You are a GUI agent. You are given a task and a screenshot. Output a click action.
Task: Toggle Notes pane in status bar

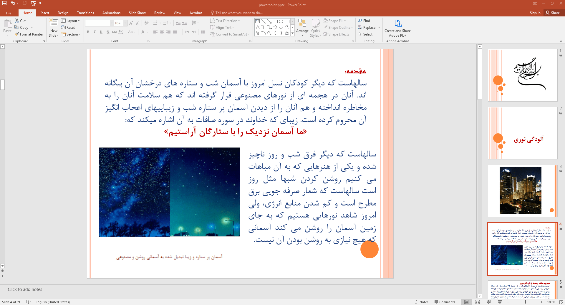tap(422, 302)
